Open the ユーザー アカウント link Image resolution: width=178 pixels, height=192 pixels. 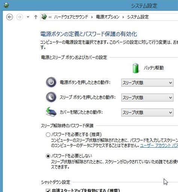(x=159, y=145)
